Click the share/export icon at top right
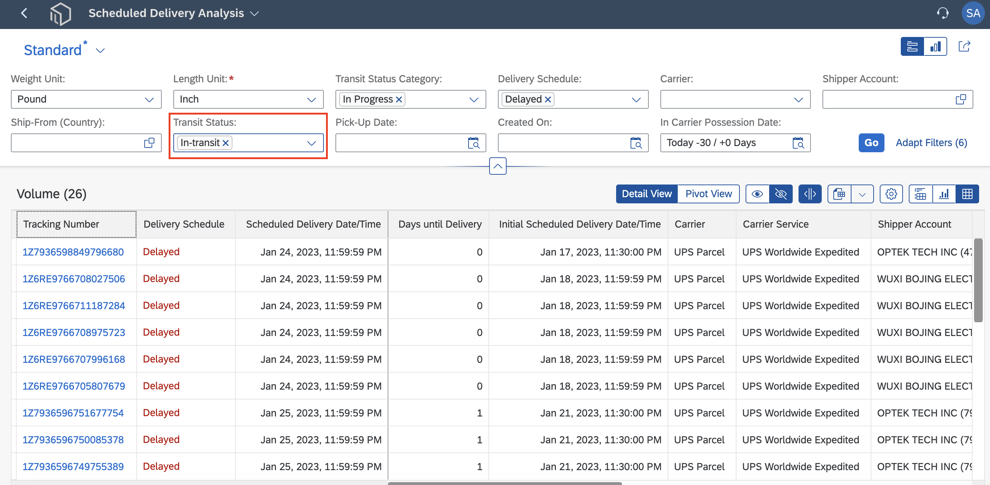 coord(964,47)
